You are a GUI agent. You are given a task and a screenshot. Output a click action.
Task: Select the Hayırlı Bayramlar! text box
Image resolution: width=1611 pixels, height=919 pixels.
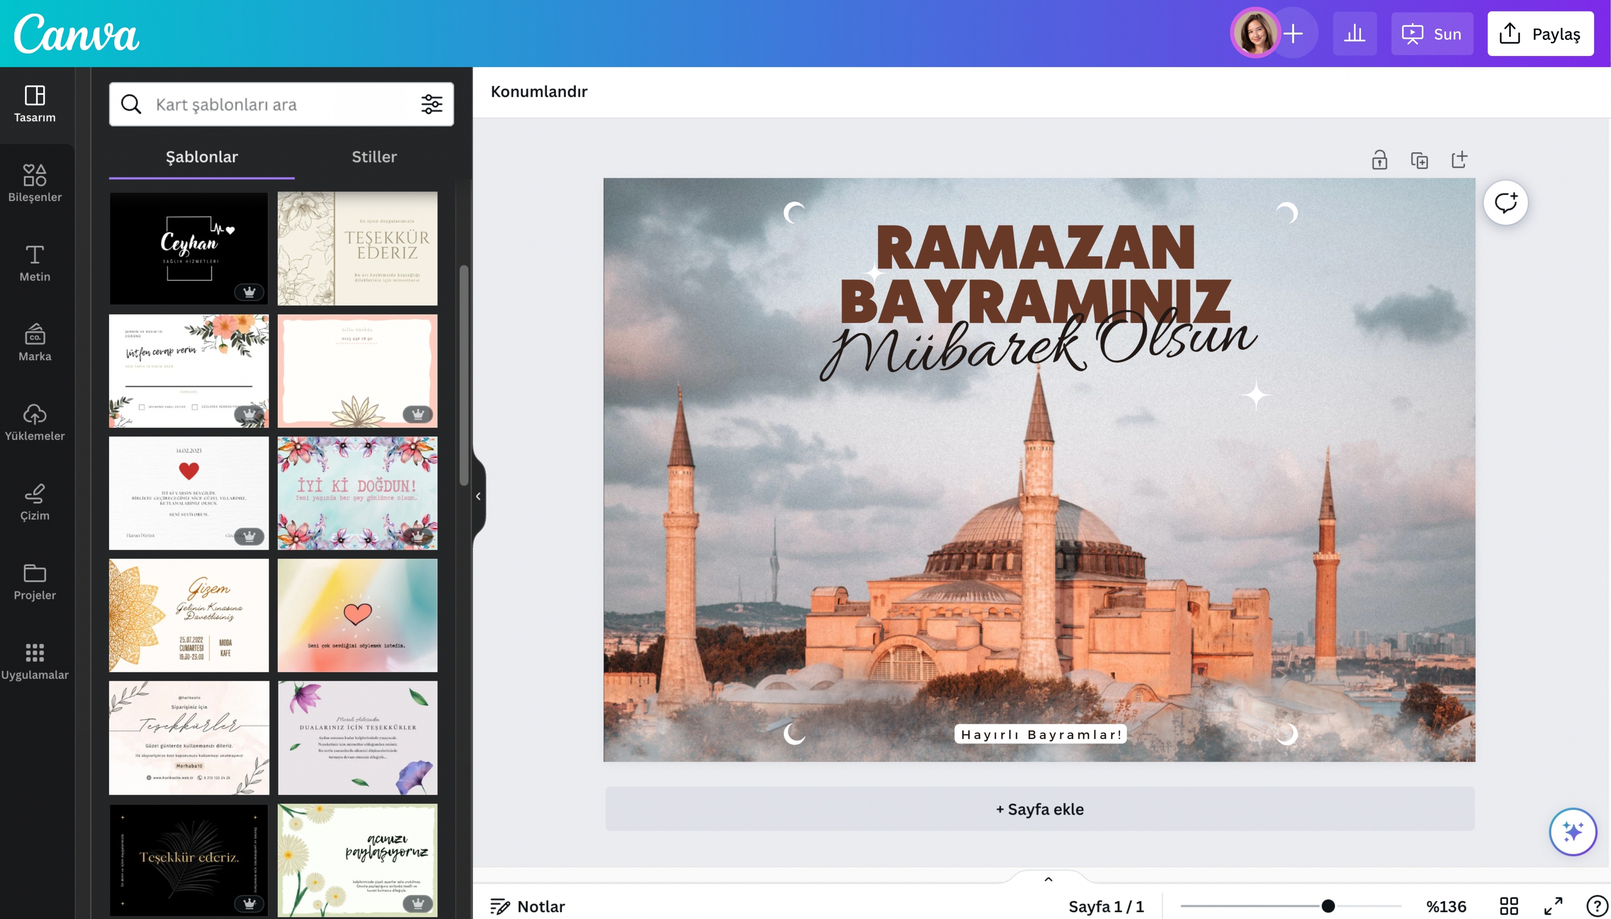click(1041, 734)
